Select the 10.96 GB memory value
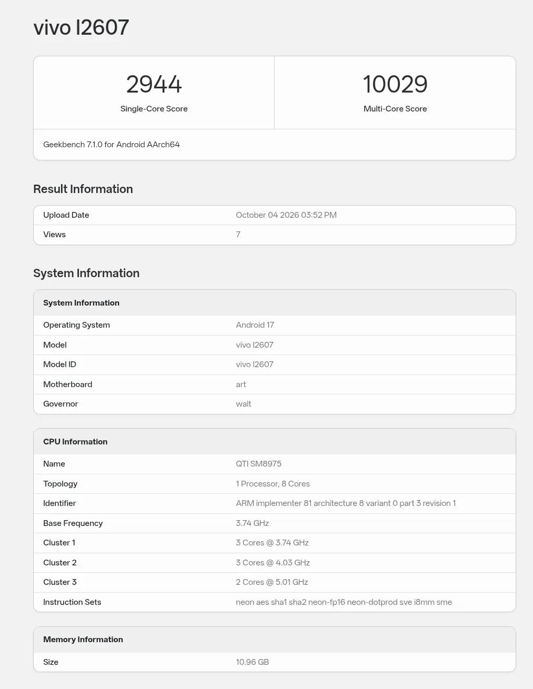The image size is (533, 689). (x=253, y=662)
